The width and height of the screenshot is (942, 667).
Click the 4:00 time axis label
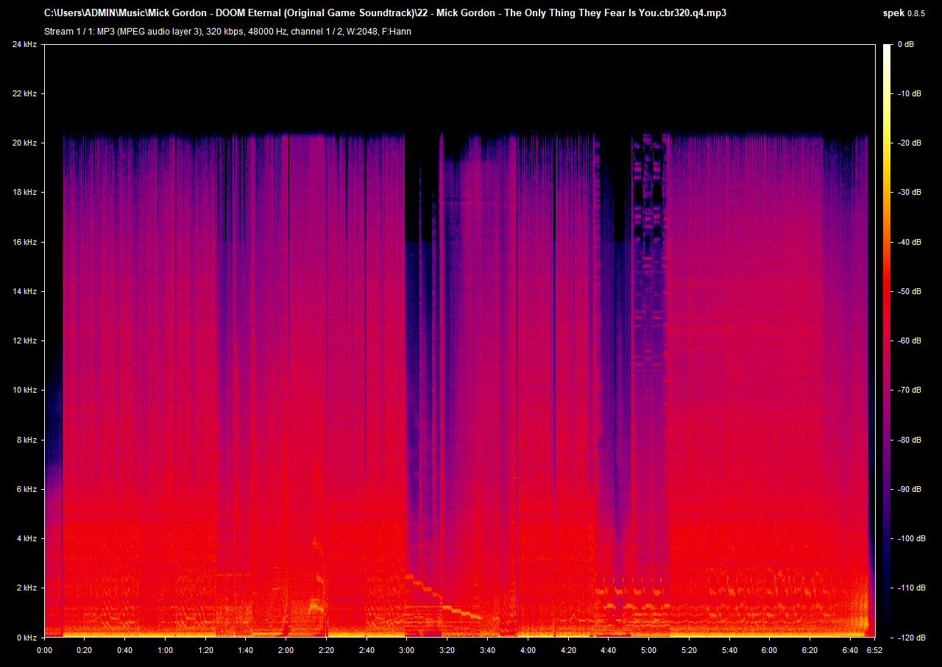click(x=527, y=651)
